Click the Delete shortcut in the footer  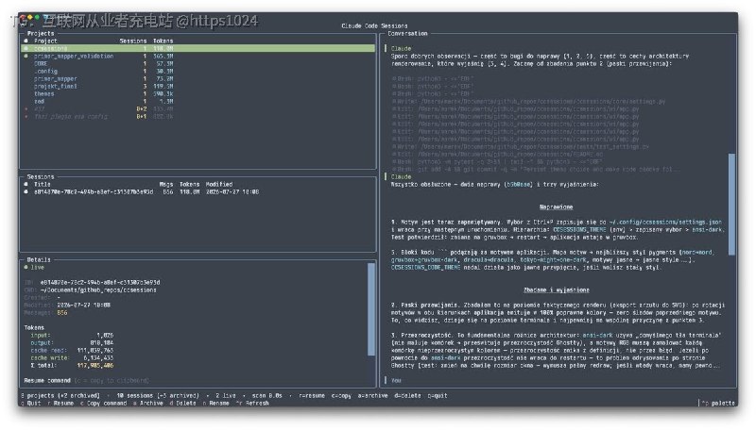182,404
